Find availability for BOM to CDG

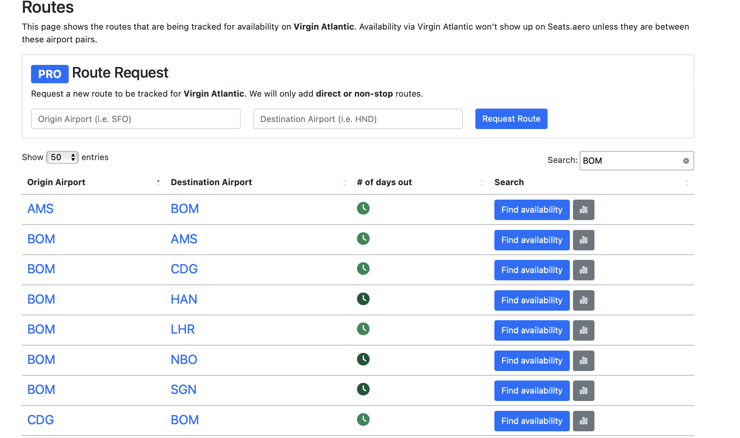point(532,270)
